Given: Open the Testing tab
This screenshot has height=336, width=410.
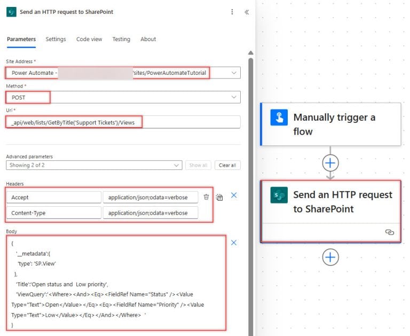Looking at the screenshot, I should pos(121,39).
